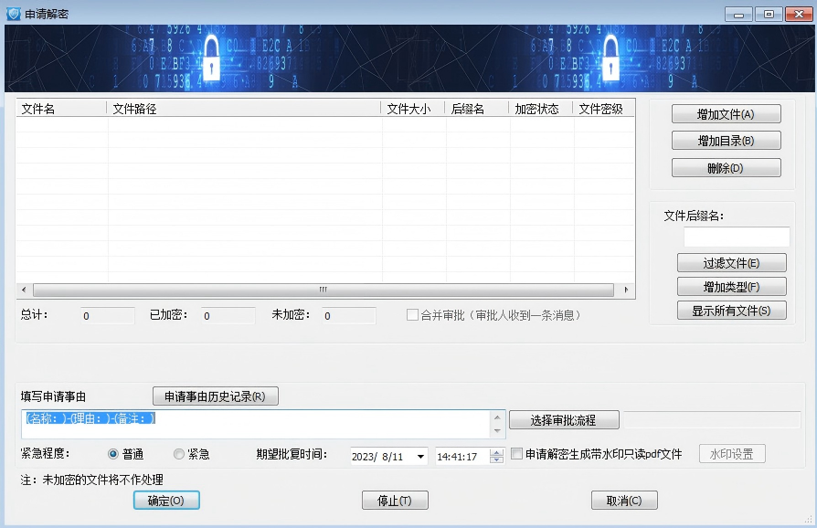Screen dimensions: 817x528
Task: Click the shield app icon in title bar
Action: (14, 14)
